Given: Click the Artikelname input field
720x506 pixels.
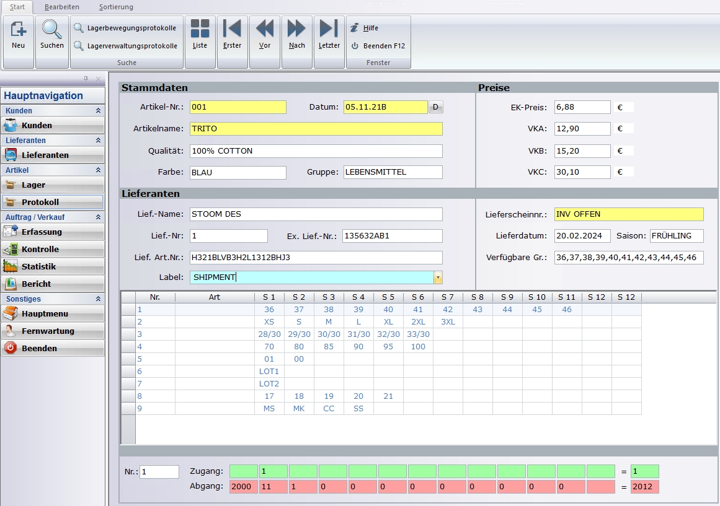Looking at the screenshot, I should point(316,129).
